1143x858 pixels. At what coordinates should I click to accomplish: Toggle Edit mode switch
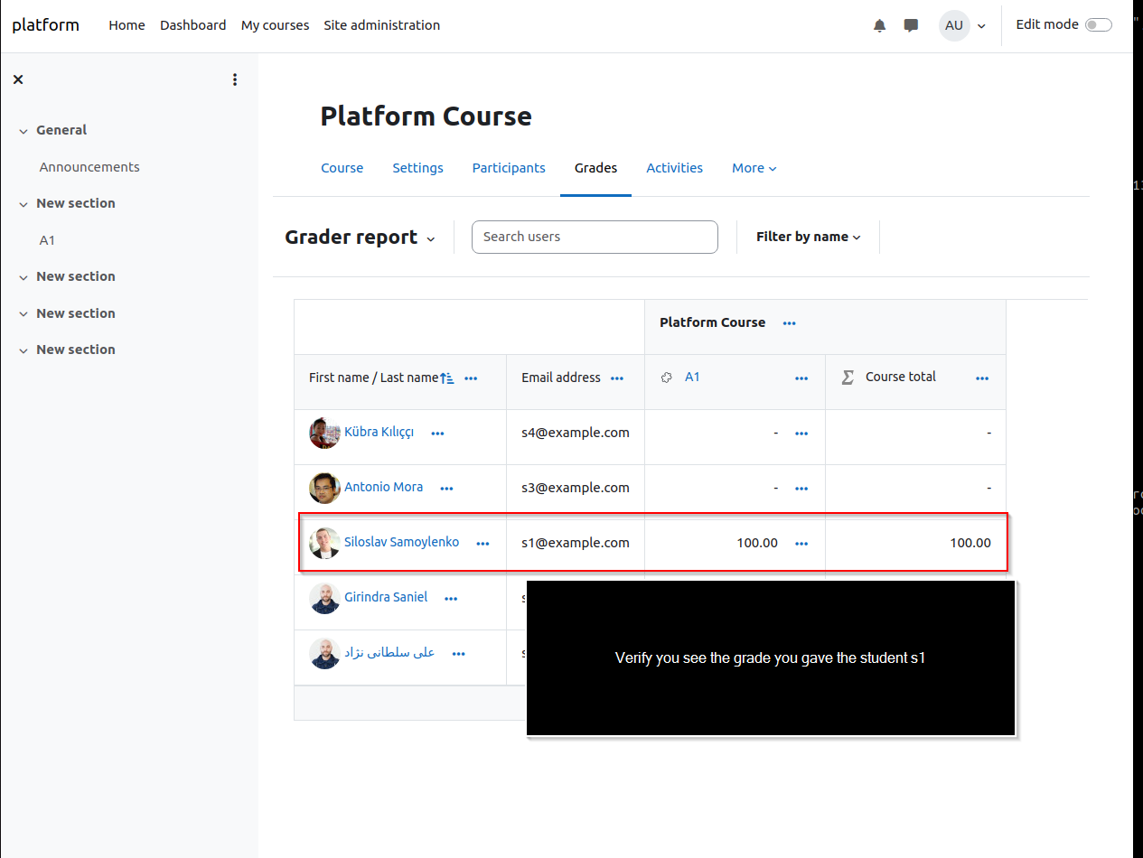click(x=1099, y=25)
